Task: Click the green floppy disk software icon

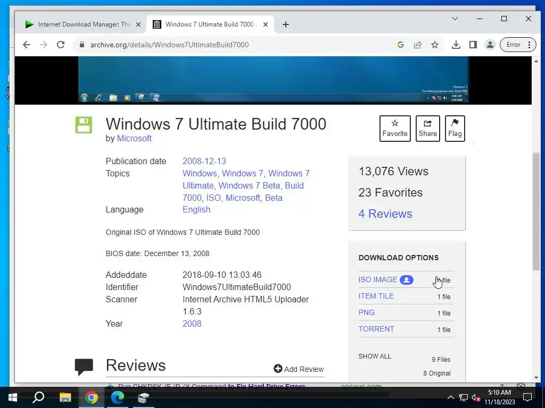Action: tap(84, 125)
